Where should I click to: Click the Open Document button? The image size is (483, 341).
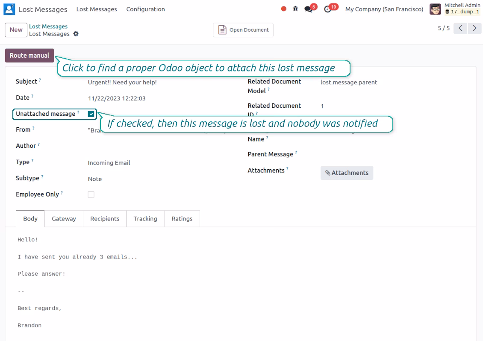pyautogui.click(x=243, y=30)
